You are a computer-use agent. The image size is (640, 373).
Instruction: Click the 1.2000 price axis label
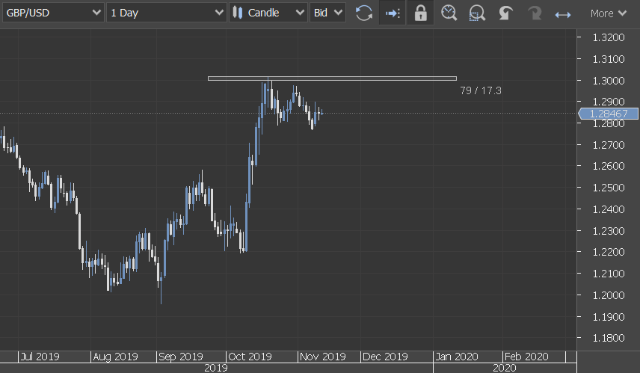tap(609, 295)
